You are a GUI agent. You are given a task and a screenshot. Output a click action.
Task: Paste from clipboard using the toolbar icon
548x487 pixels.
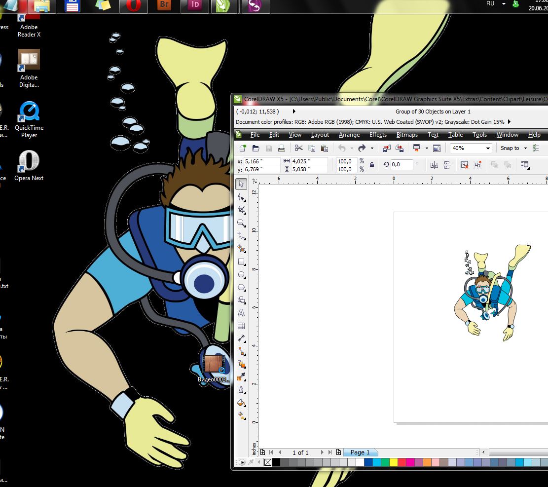[x=325, y=148]
